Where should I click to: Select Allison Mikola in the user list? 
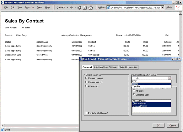pos(152,101)
